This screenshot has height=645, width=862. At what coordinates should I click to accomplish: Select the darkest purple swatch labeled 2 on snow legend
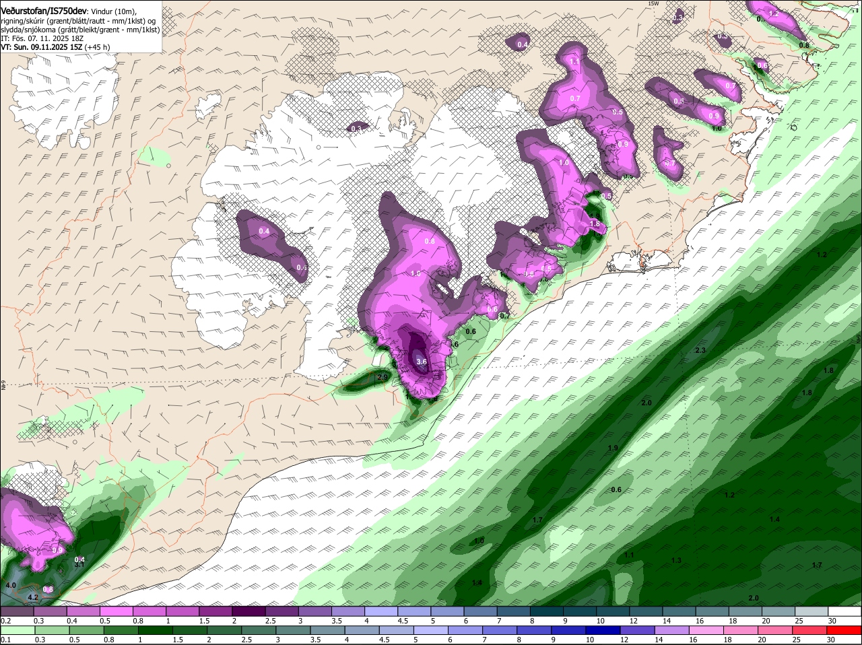(x=248, y=611)
